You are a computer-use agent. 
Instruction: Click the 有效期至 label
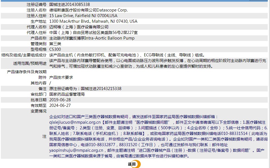pos(39,105)
